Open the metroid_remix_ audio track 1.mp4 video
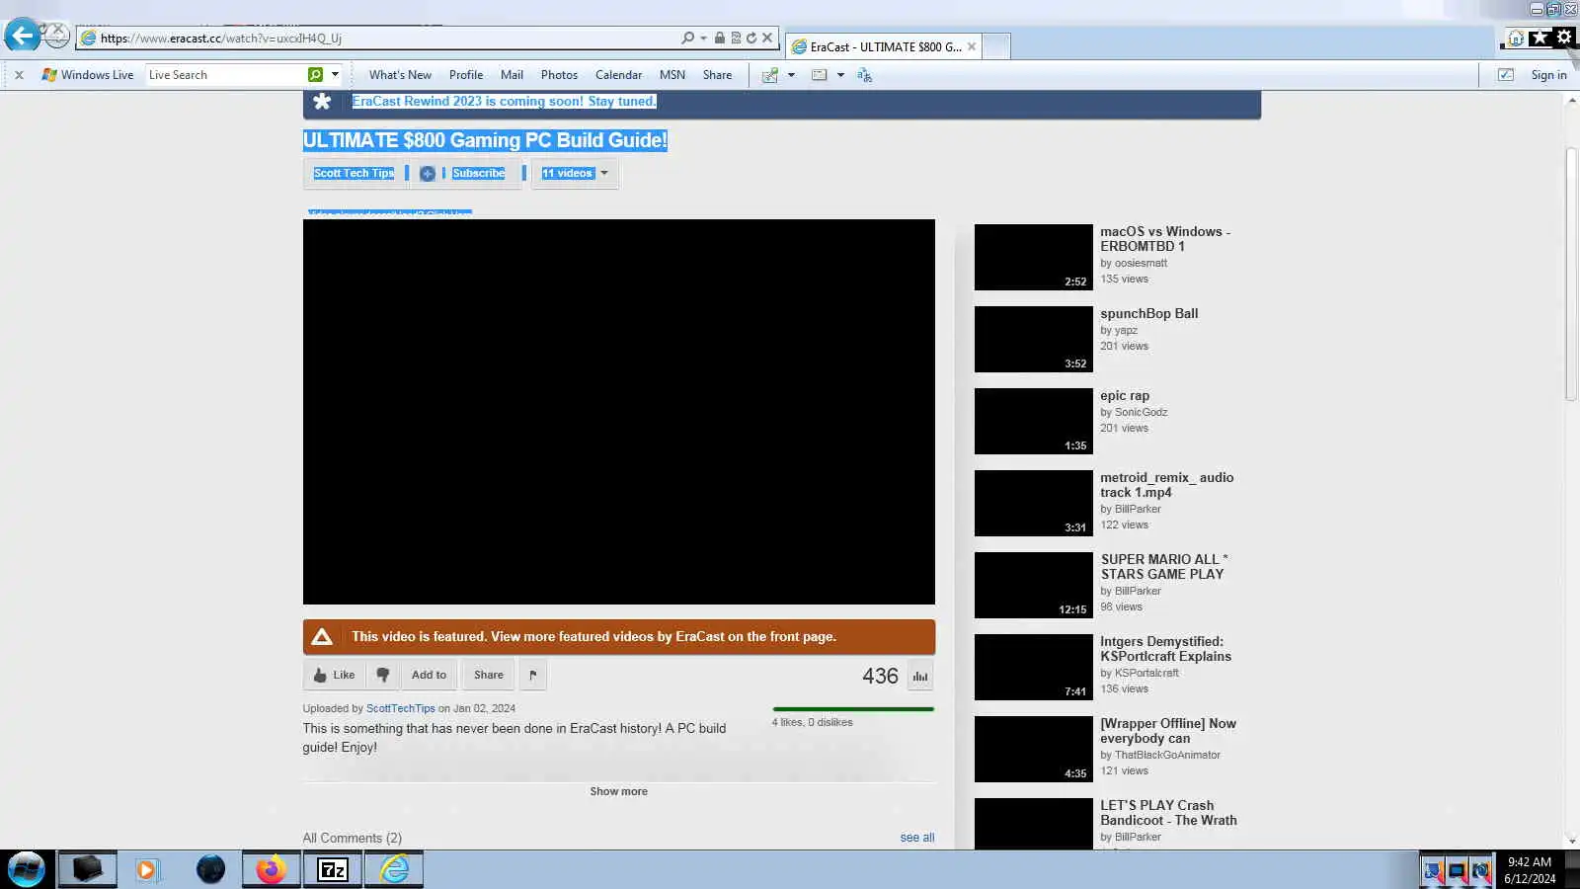 1166,485
